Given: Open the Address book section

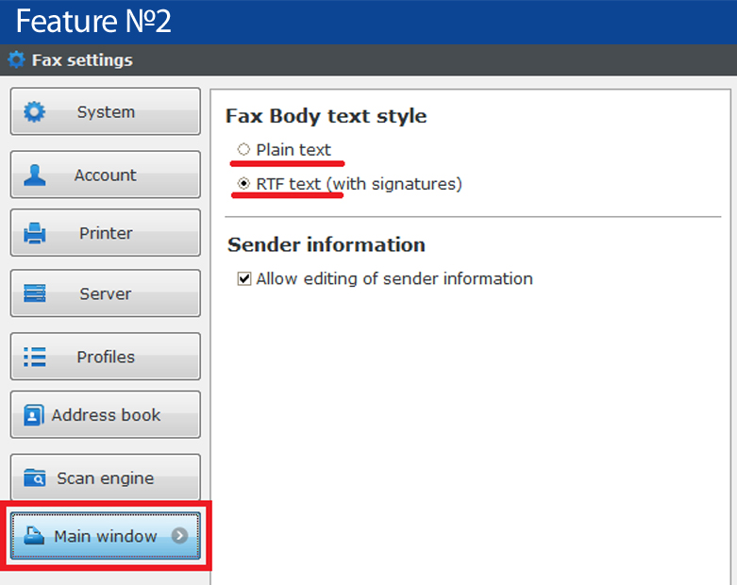Looking at the screenshot, I should pos(106,415).
